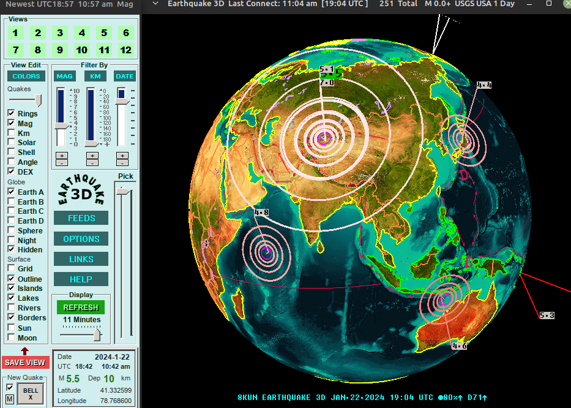Turn on the Solar checkbox
Image resolution: width=571 pixels, height=408 pixels.
11,142
